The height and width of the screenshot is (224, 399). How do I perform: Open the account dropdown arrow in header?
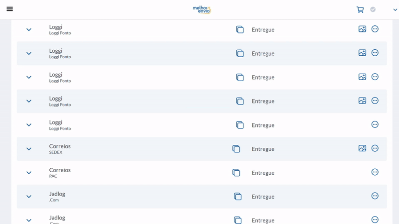pyautogui.click(x=395, y=9)
